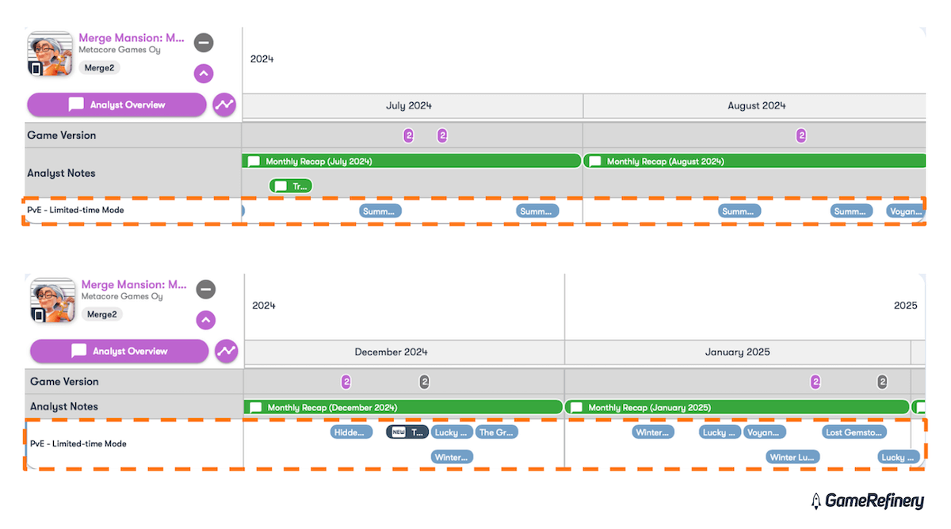The height and width of the screenshot is (529, 951).
Task: Open the dark NEW-badged event chip
Action: pos(407,432)
